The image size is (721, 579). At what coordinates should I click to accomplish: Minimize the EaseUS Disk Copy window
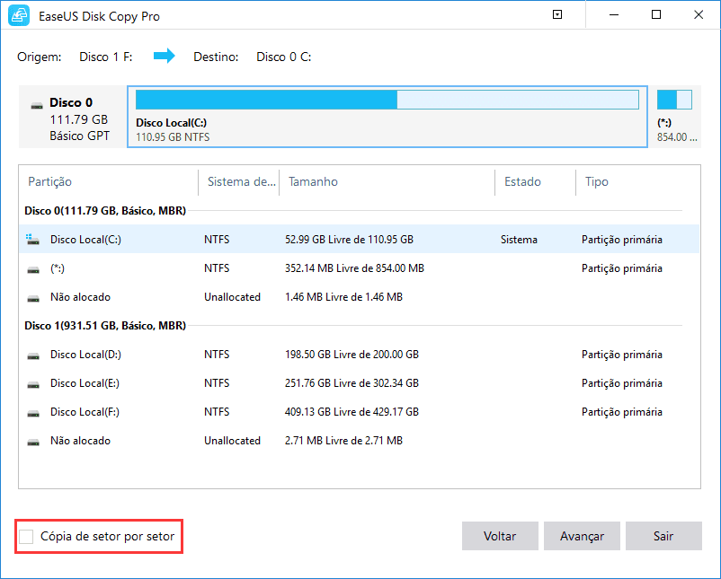coord(613,14)
